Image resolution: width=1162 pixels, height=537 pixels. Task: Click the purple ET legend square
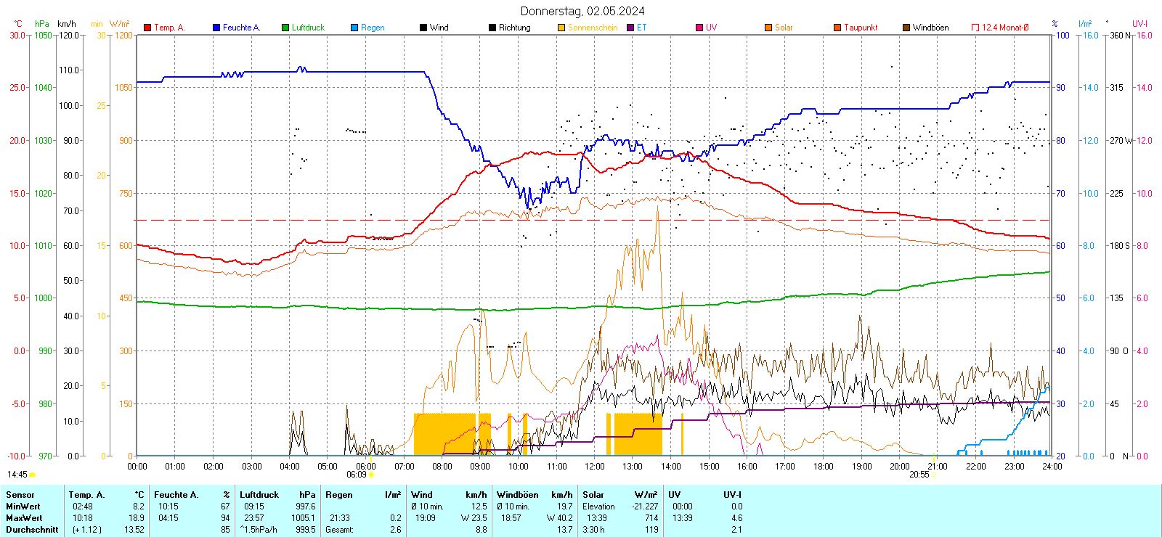(x=630, y=28)
